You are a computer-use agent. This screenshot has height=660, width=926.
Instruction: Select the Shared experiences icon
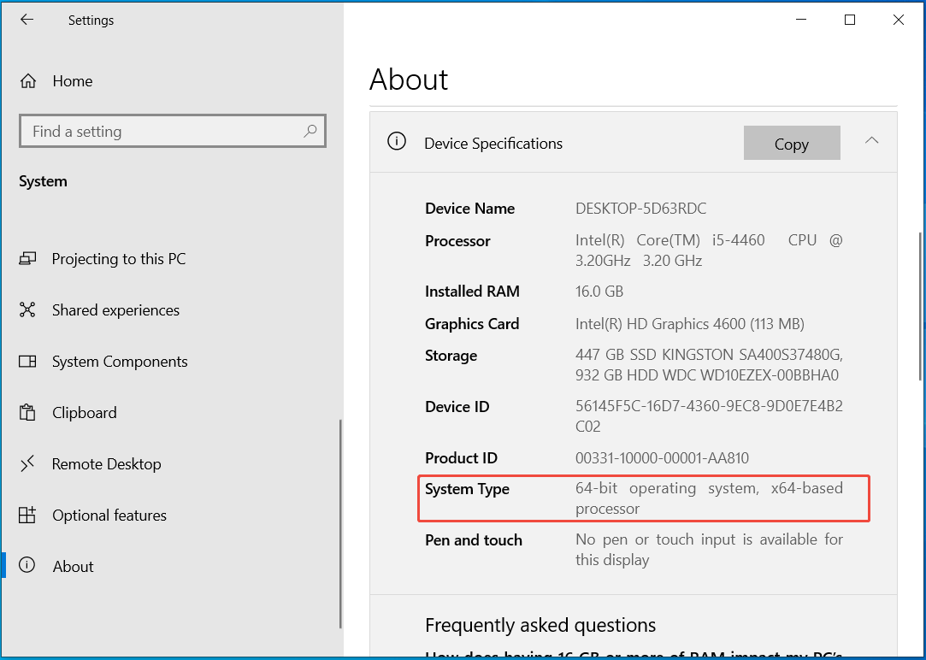coord(27,310)
